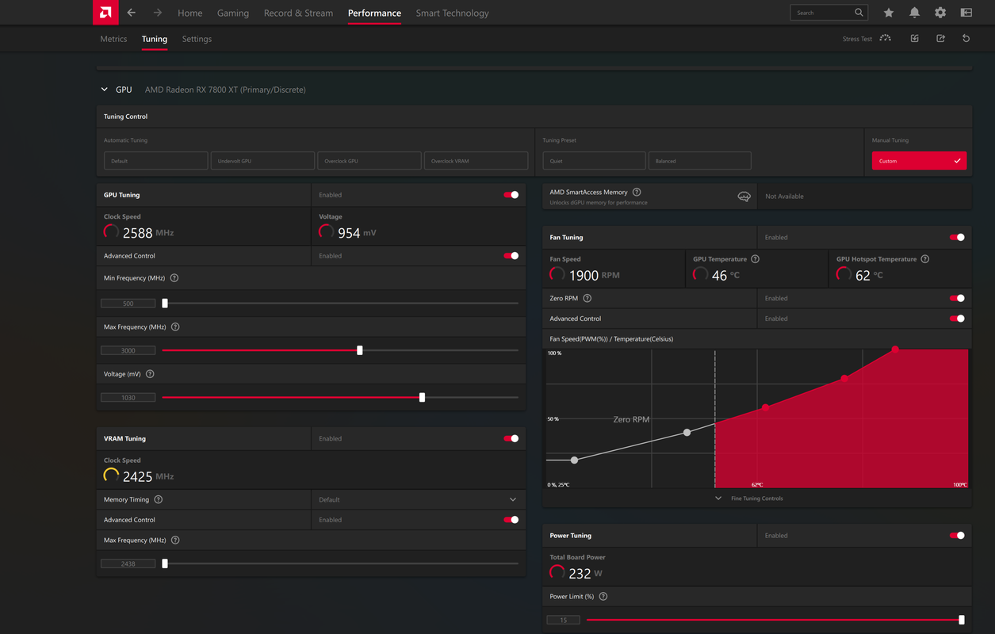Toggle VRAM Tuning Advanced Control
The image size is (995, 634).
[x=511, y=520]
